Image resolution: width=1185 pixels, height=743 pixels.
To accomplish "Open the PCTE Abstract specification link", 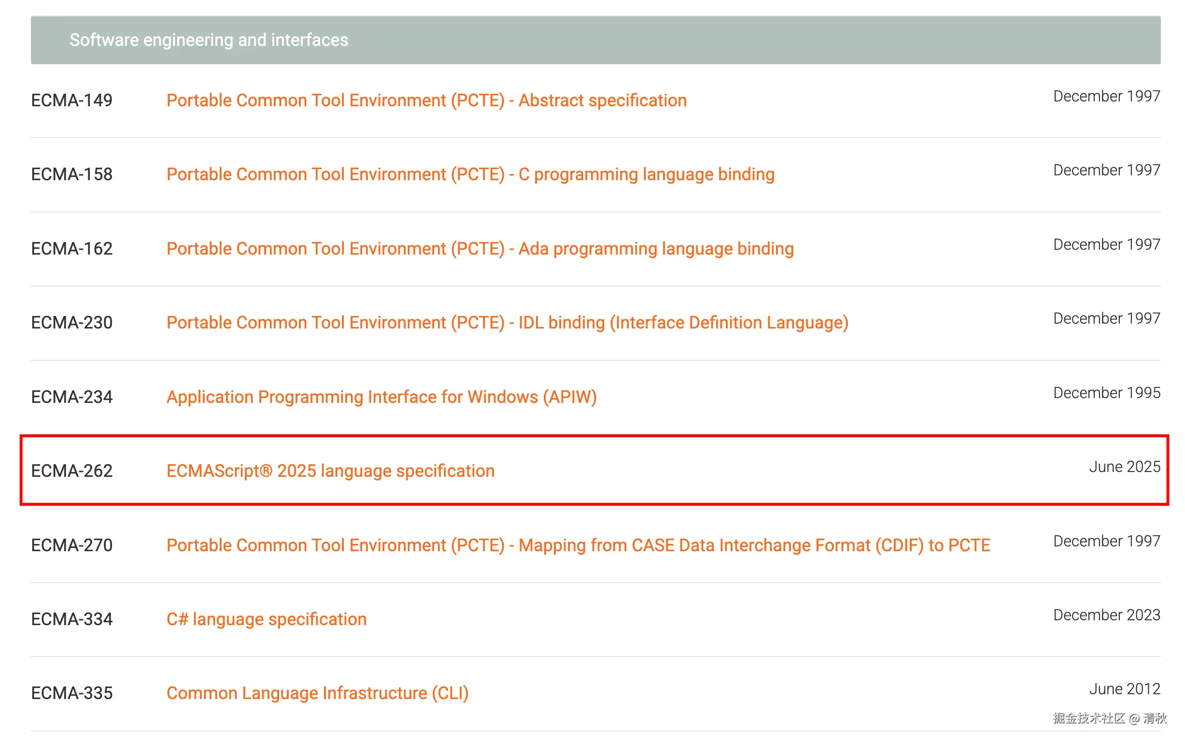I will [x=426, y=100].
